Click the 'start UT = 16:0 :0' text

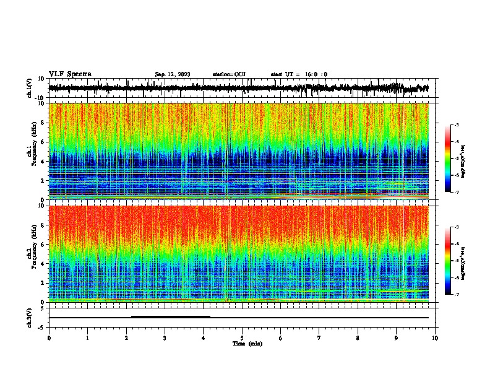tap(299, 74)
